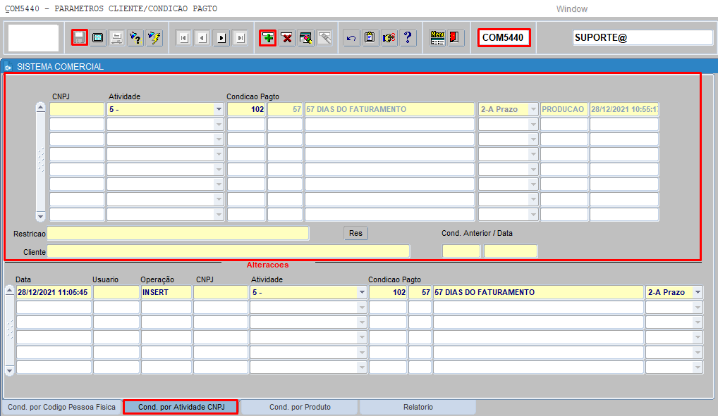Switch to Cond. por Produto tab
Image resolution: width=718 pixels, height=416 pixels.
[x=300, y=407]
